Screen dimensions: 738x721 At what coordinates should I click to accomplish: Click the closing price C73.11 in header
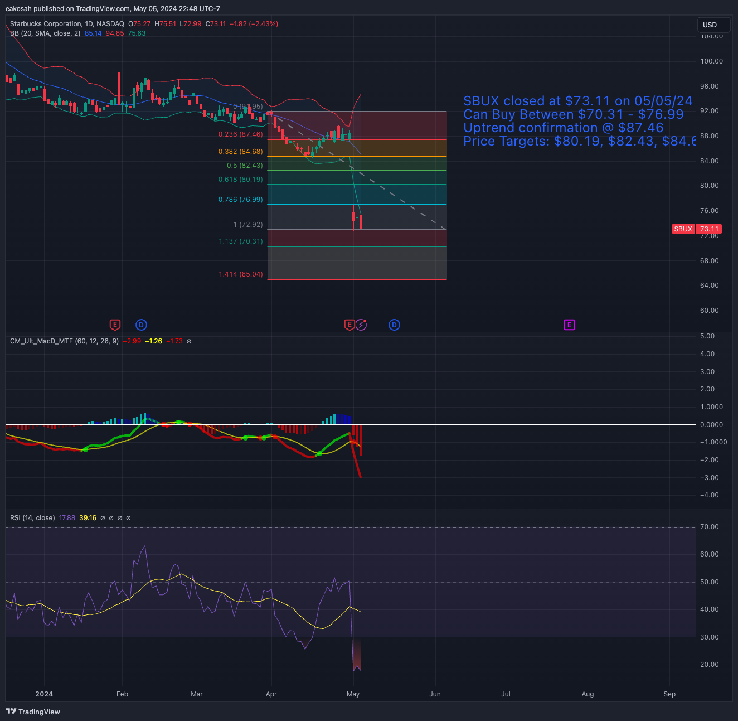(216, 24)
